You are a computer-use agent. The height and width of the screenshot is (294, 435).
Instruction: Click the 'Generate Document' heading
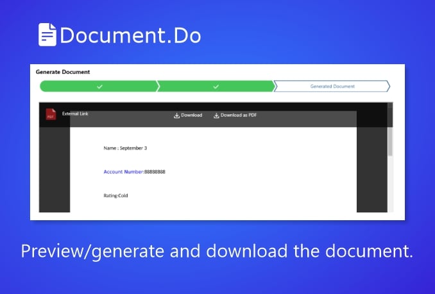[63, 72]
